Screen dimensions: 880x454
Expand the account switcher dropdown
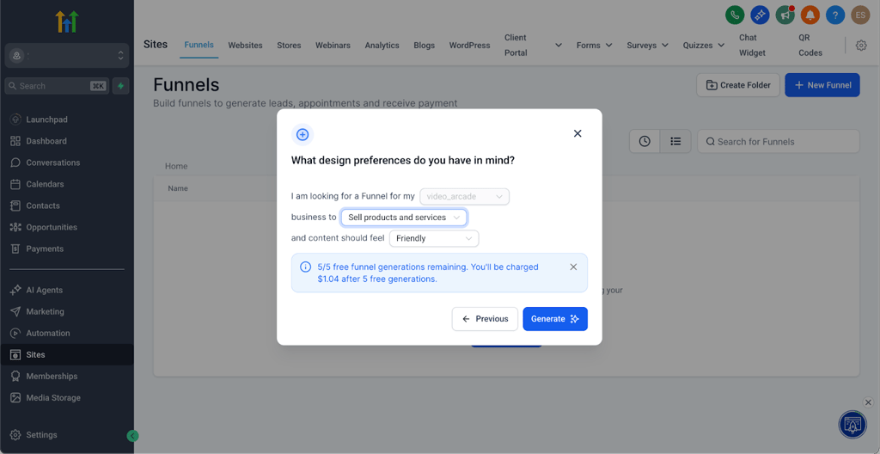pos(67,56)
